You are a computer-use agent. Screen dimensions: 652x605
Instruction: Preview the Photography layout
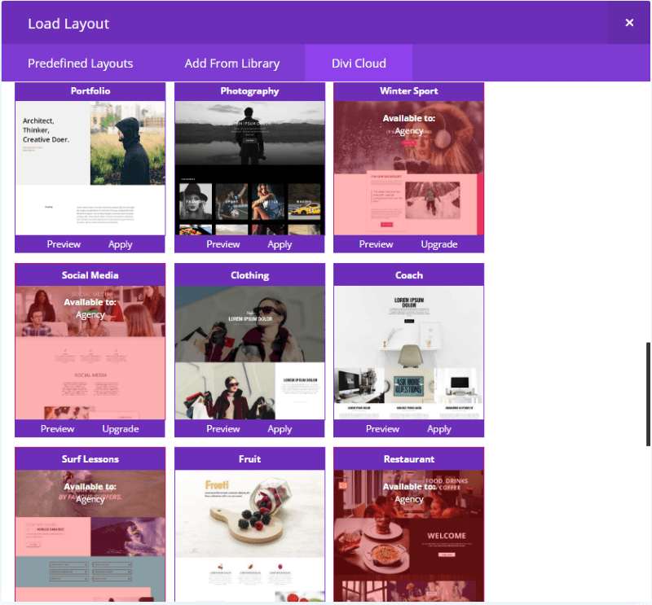223,244
